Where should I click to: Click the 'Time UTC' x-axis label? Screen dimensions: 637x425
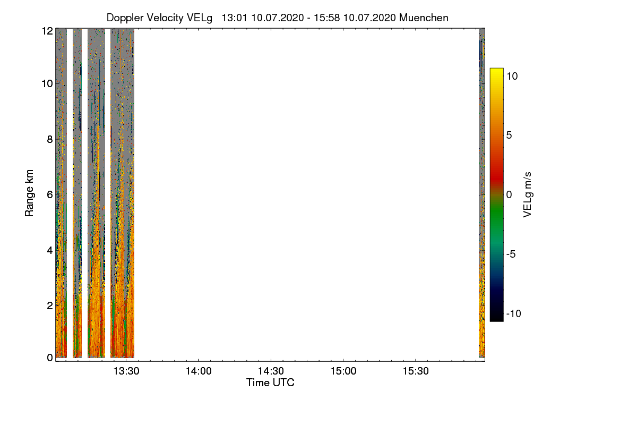270,382
